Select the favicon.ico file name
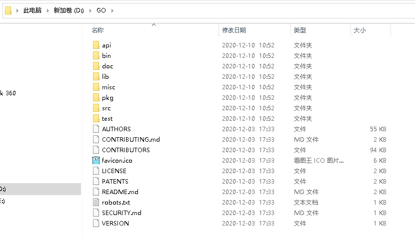The image size is (415, 238). tap(117, 160)
